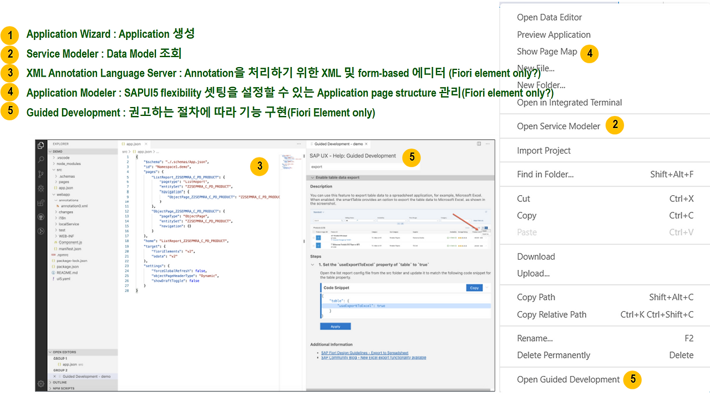Select Copy Path menu entry
Image resolution: width=710 pixels, height=396 pixels.
[536, 297]
